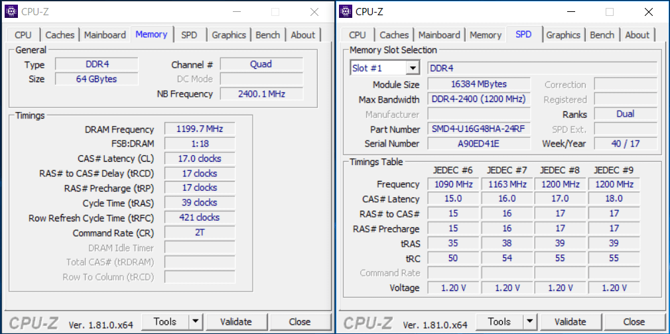Click JEDEC #8 Voltage value 1.20 V

pyautogui.click(x=560, y=288)
